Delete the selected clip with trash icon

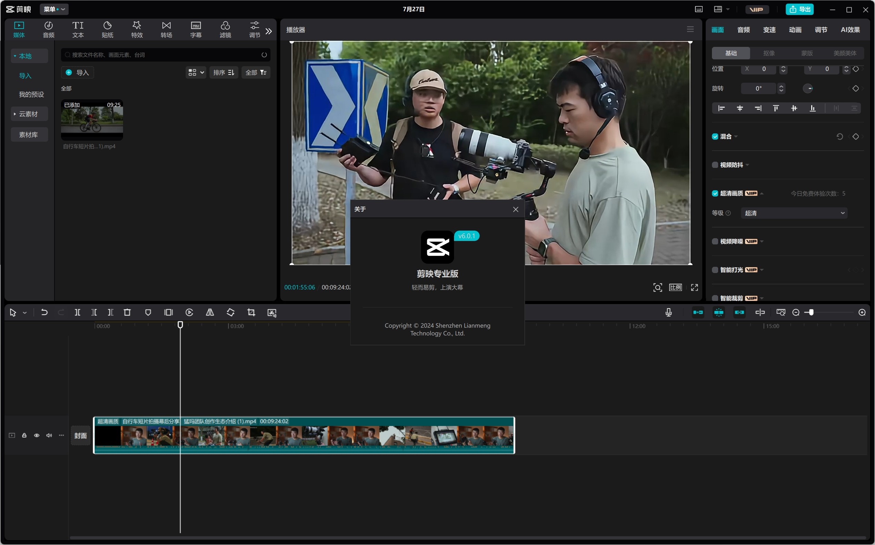(127, 313)
